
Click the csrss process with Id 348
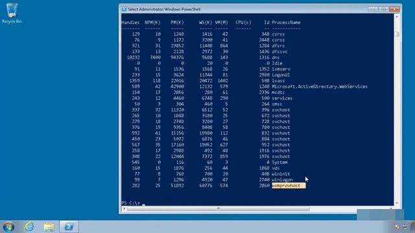point(278,34)
